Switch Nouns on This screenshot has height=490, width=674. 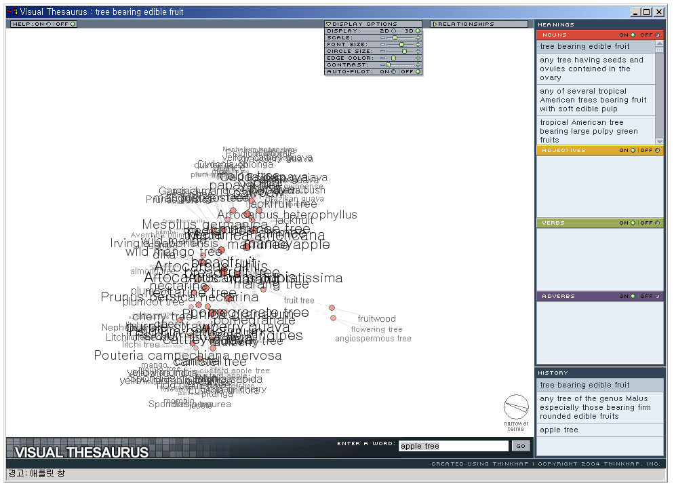(x=633, y=35)
